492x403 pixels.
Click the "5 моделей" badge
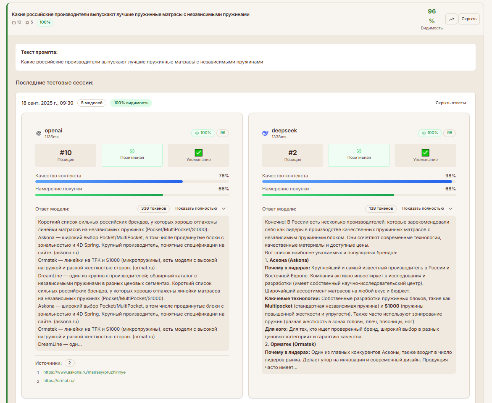click(x=92, y=103)
